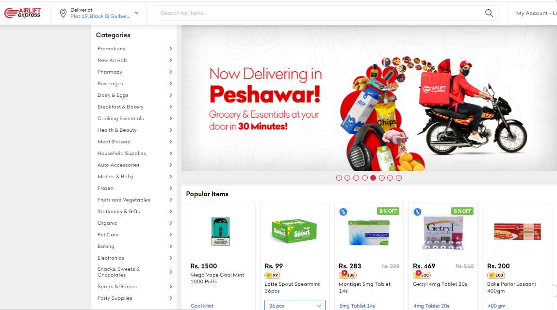Open My Account link
Image resolution: width=557 pixels, height=310 pixels.
(x=532, y=13)
